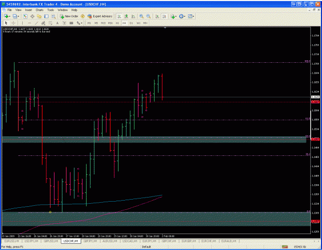
Task: Open the Strategy Tester magnifier icon
Action: click(x=54, y=16)
